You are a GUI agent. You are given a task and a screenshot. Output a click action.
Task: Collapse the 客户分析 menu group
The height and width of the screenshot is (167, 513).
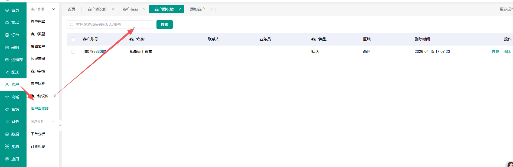pos(53,121)
